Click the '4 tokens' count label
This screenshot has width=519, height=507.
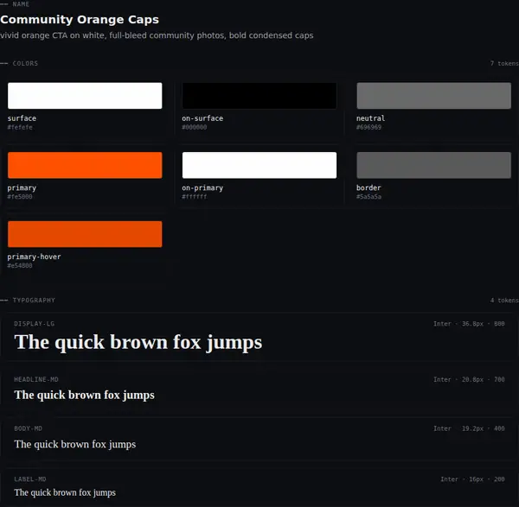point(504,300)
